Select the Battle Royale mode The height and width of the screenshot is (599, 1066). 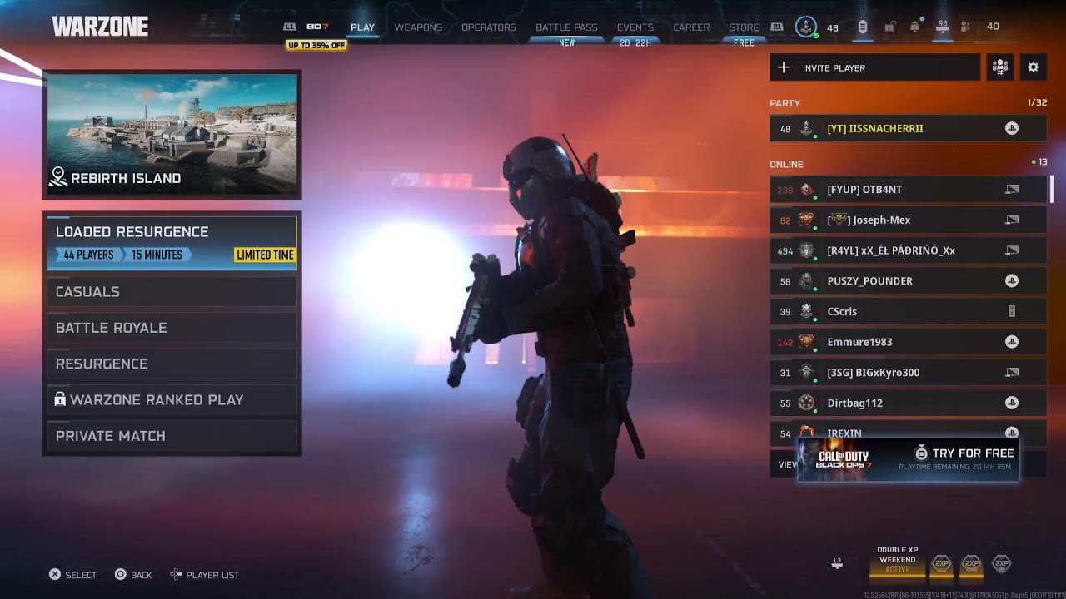(172, 328)
